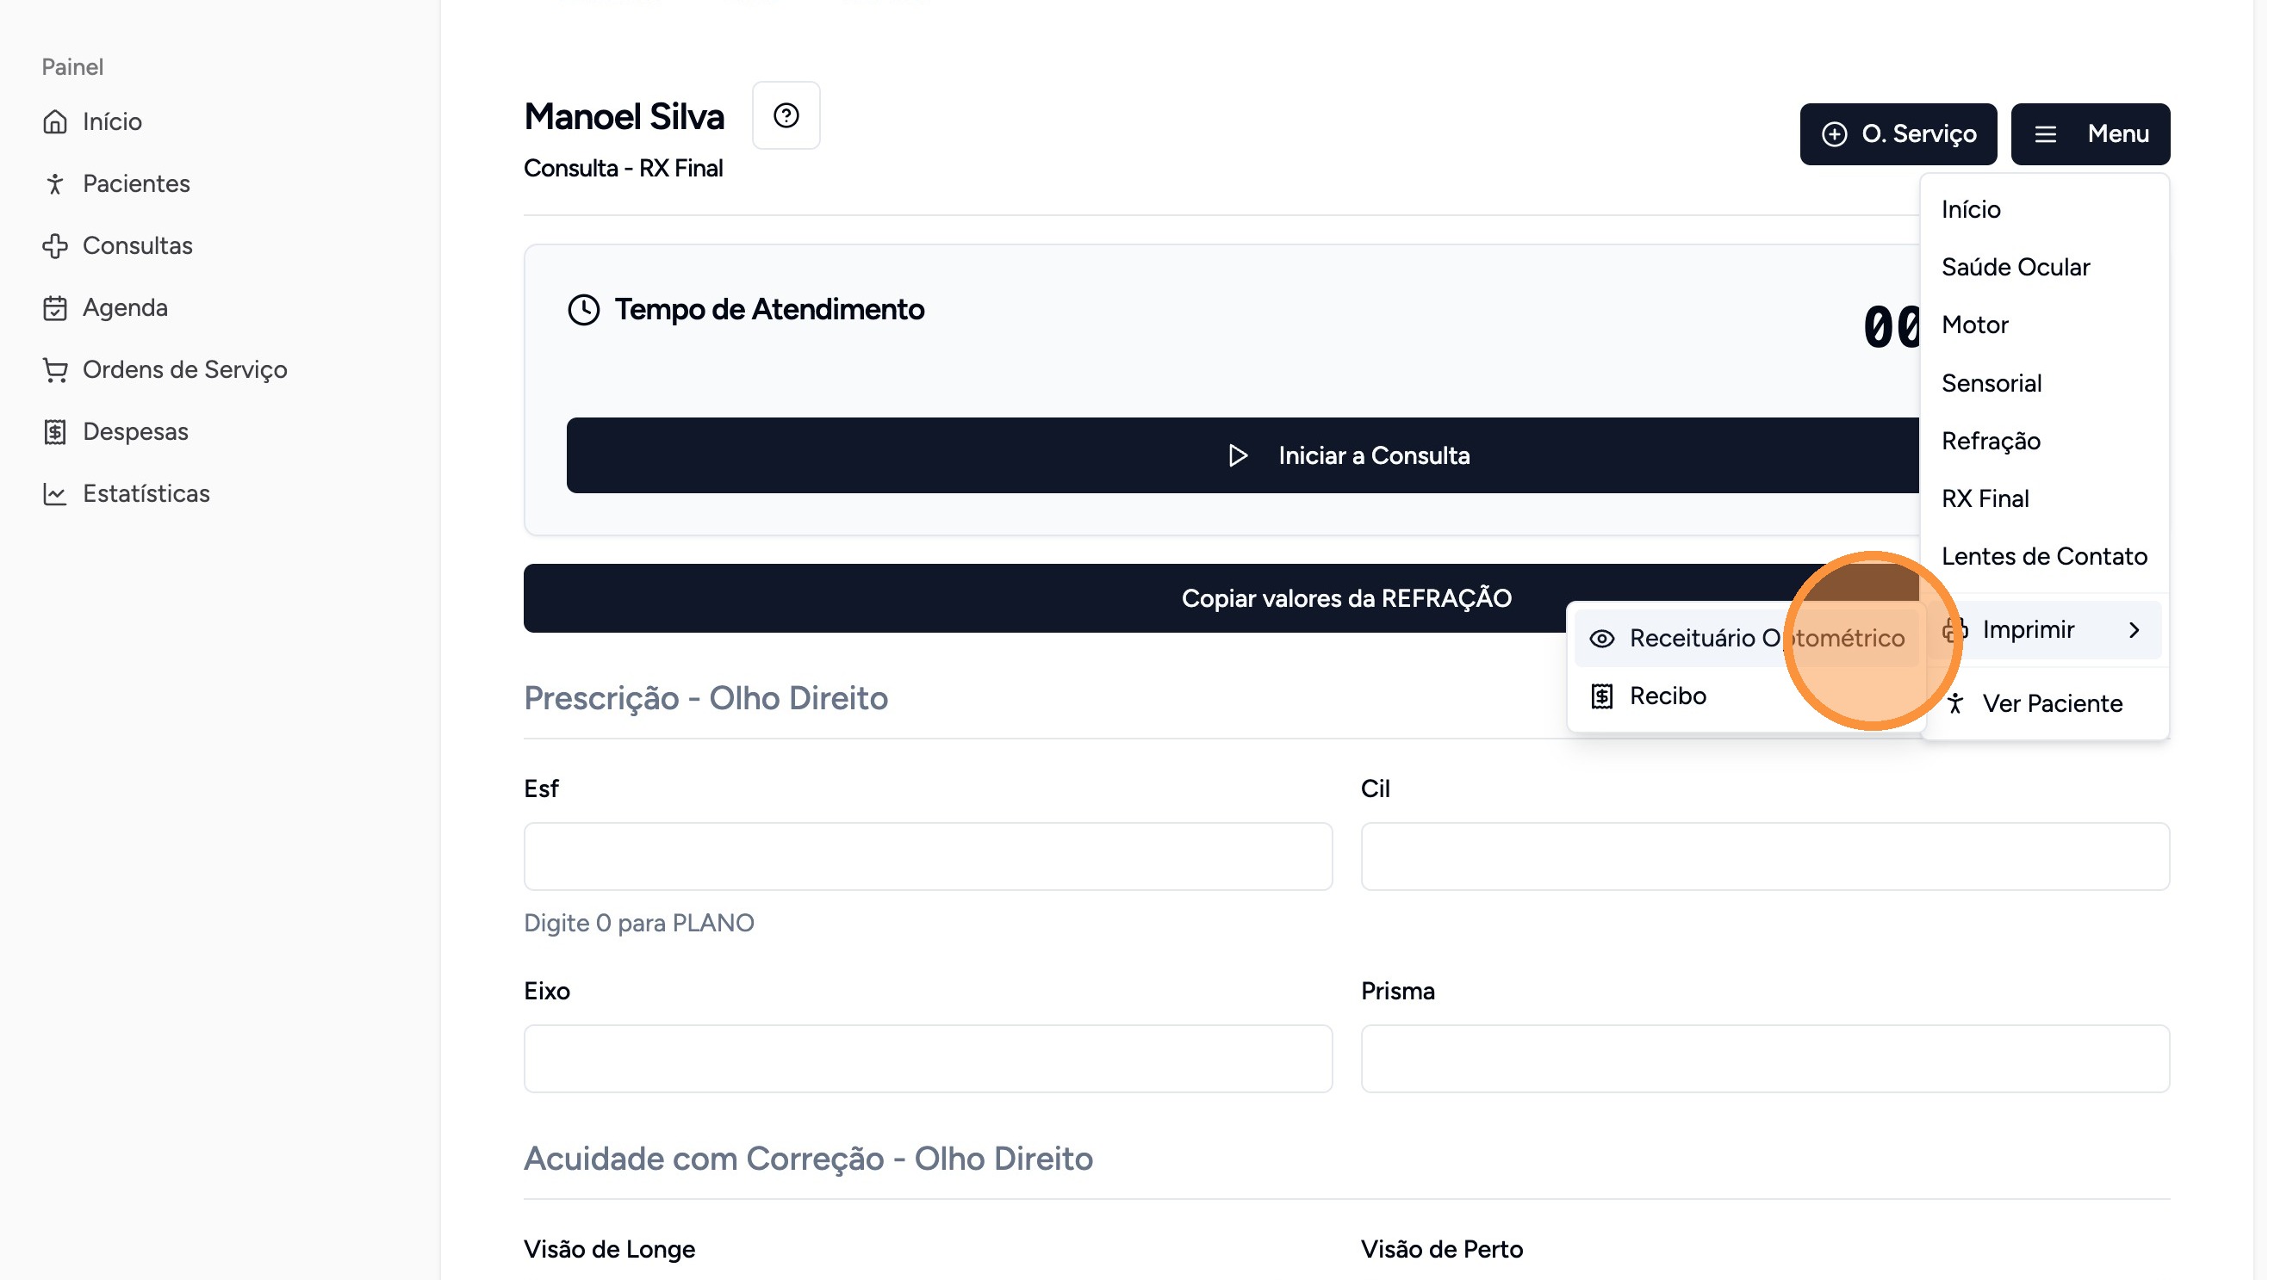Open Ver Paciente from the menu
This screenshot has height=1280, width=2293.
point(2051,703)
